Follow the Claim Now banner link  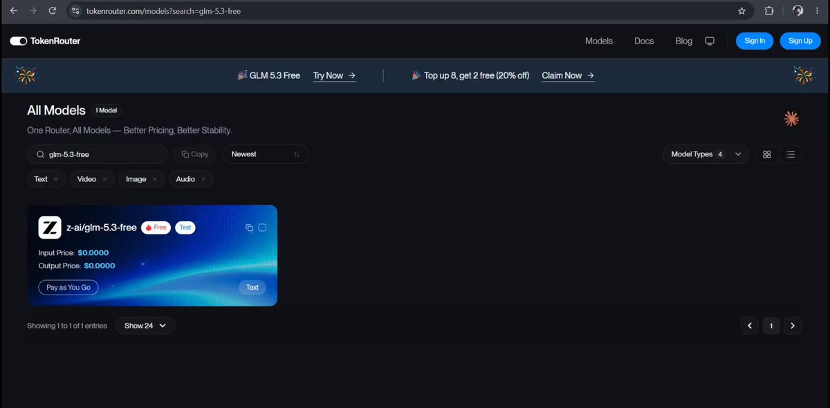tap(568, 76)
